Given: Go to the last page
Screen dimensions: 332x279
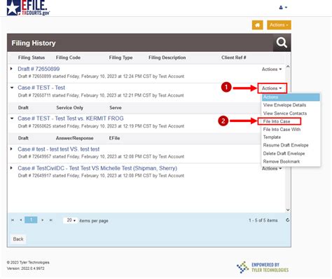Looking at the screenshot, I should [x=50, y=220].
